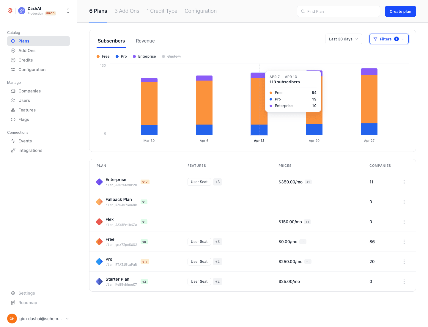The height and width of the screenshot is (327, 428).
Task: Open the Flex plan row menu
Action: (x=404, y=222)
